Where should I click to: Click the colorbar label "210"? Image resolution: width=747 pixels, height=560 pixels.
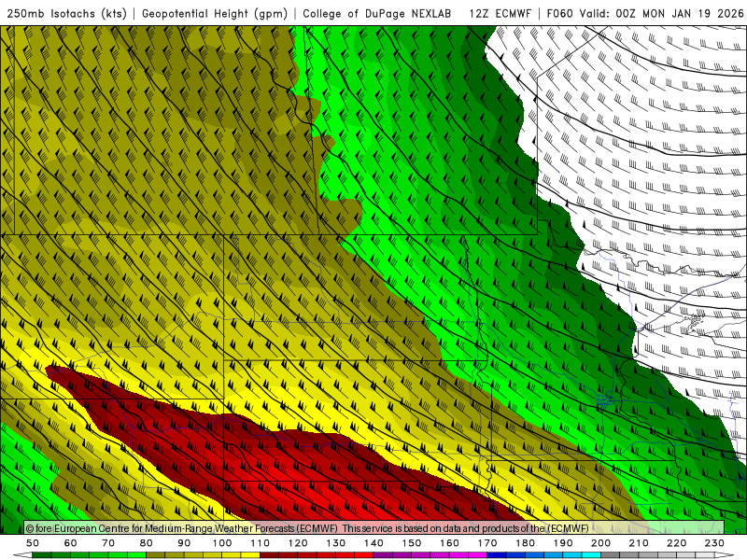pos(639,543)
